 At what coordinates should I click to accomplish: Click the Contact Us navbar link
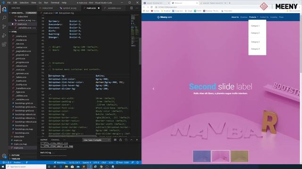(x=264, y=17)
